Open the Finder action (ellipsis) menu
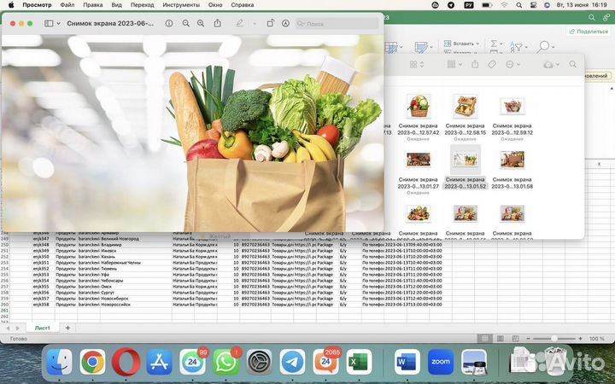Viewport: 615px width, 384px height. pyautogui.click(x=513, y=64)
